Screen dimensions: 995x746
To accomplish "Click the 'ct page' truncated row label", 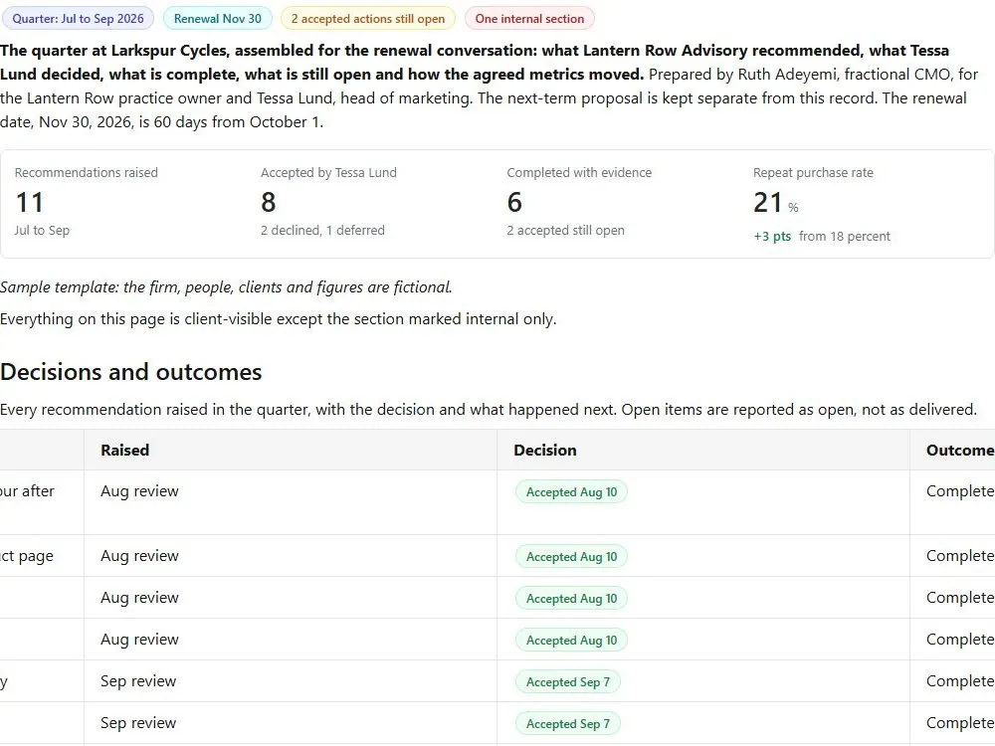I will pos(27,556).
